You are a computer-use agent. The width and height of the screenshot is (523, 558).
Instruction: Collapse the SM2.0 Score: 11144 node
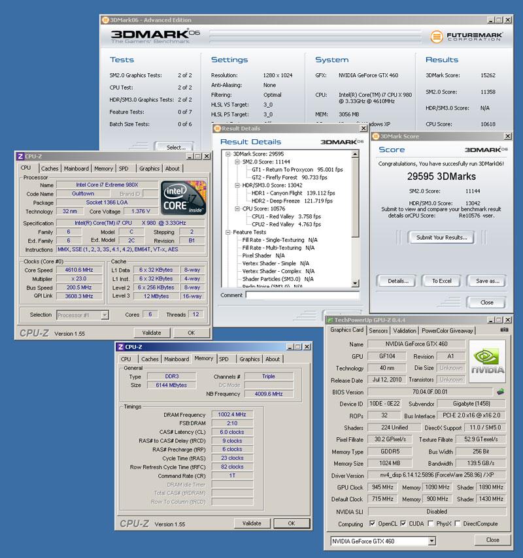[x=237, y=162]
